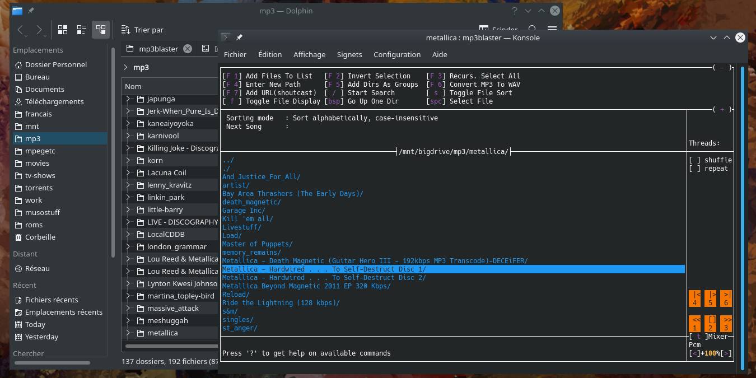This screenshot has height=378, width=756.
Task: Switch Dolphin to icons view mode
Action: point(63,30)
